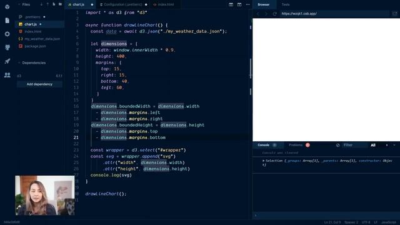Click the LF line ending status item

(x=376, y=222)
